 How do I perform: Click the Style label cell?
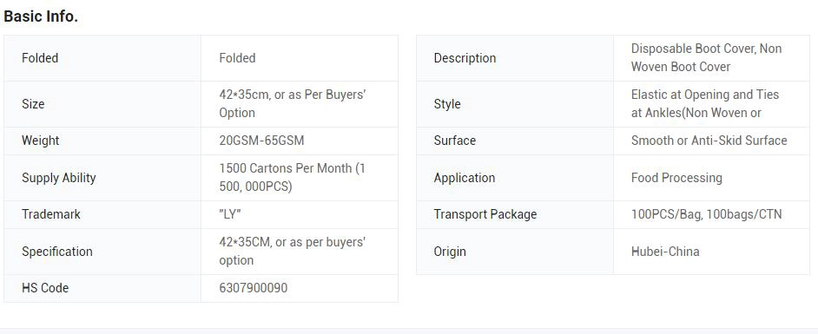click(515, 104)
